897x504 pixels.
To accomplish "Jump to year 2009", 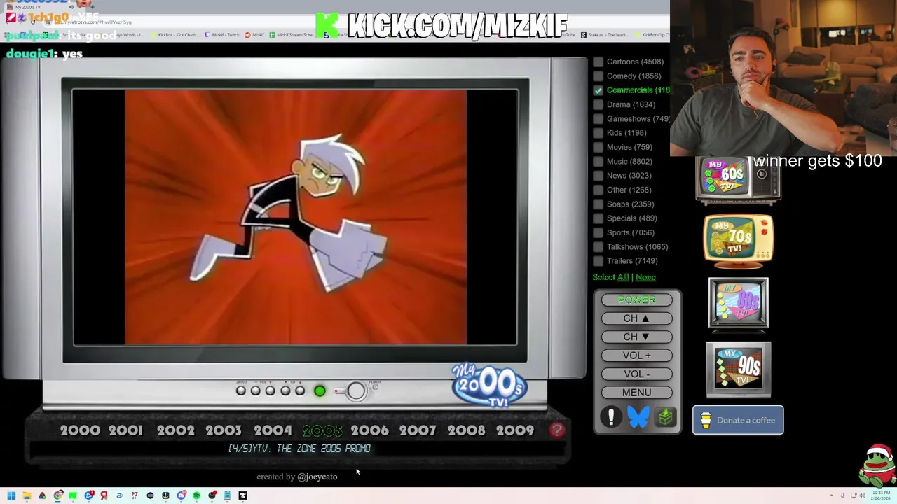I will [515, 430].
